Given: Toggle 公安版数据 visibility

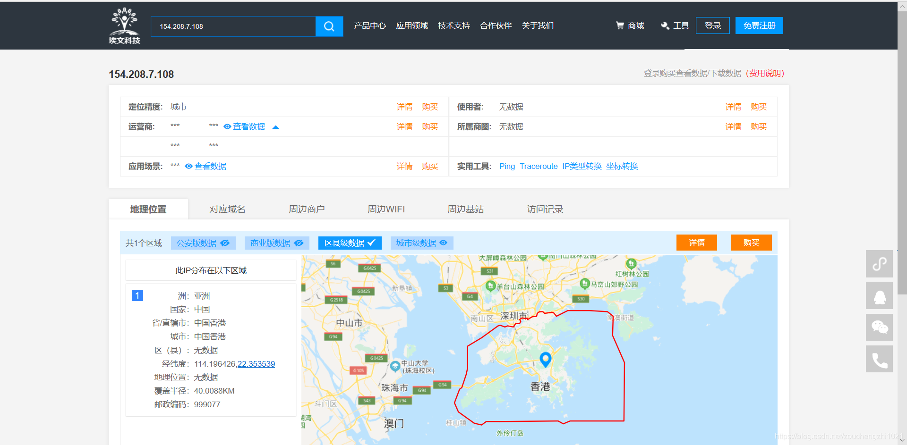Looking at the screenshot, I should [x=203, y=243].
